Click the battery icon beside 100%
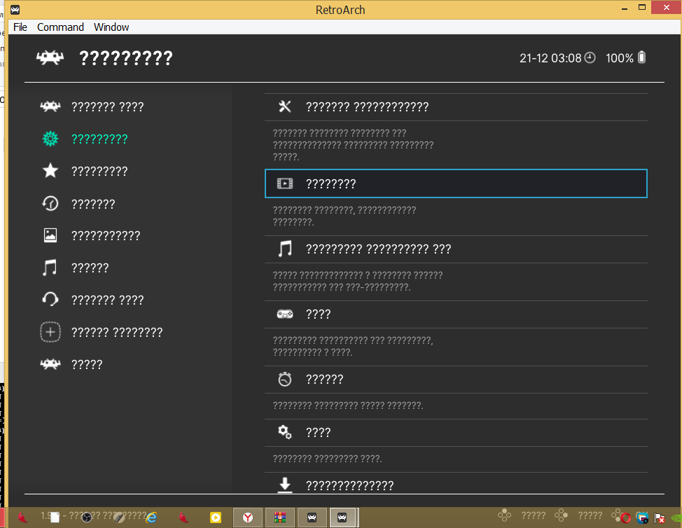682x528 pixels. tap(641, 57)
